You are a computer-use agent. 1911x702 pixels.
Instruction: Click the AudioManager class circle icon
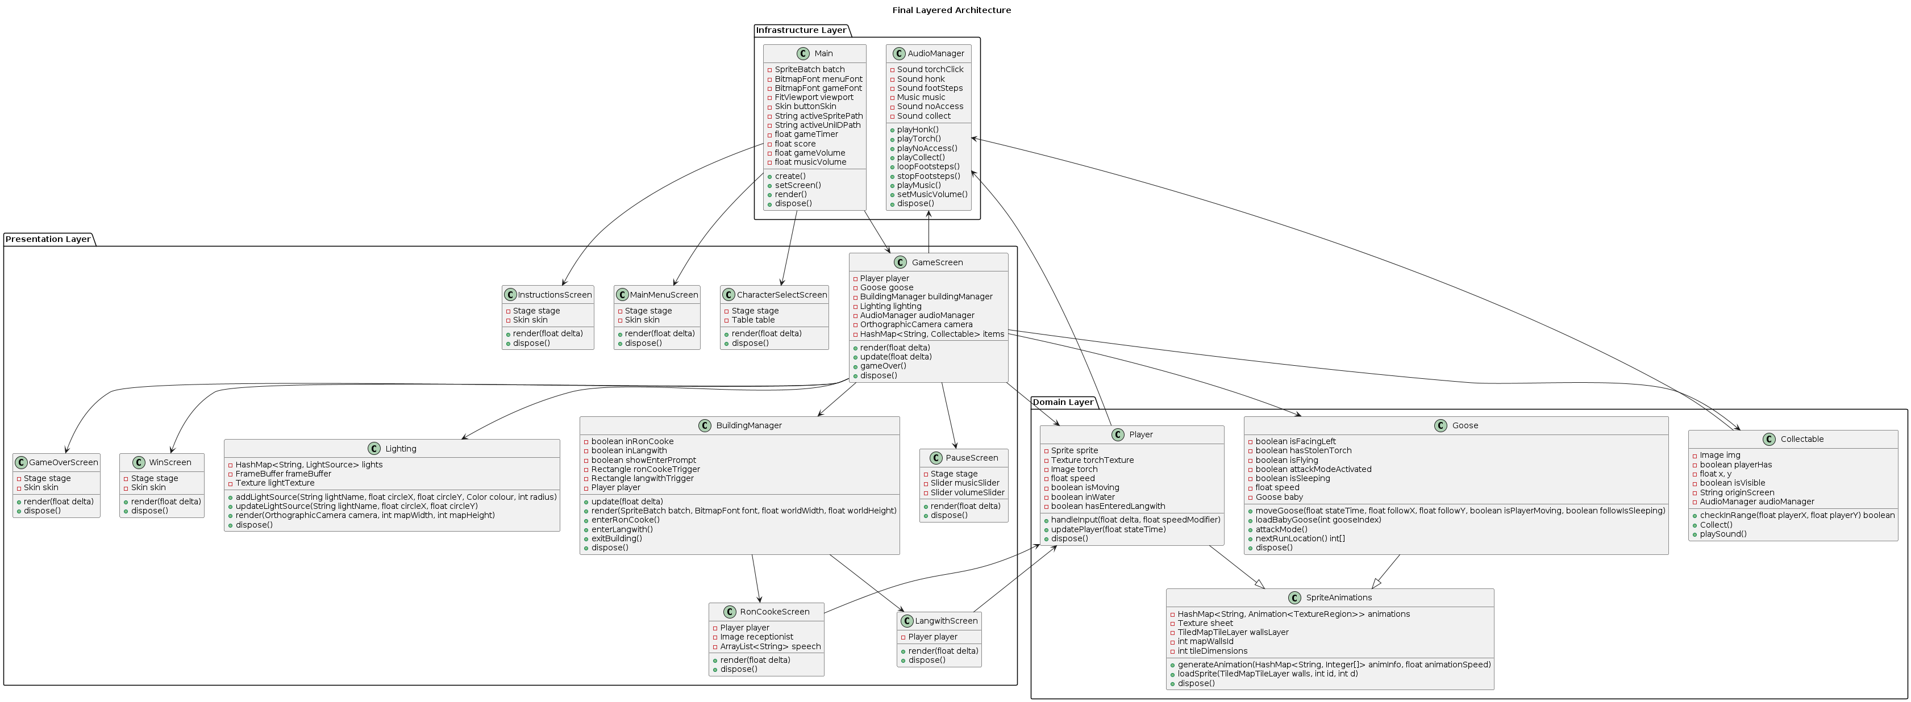899,53
